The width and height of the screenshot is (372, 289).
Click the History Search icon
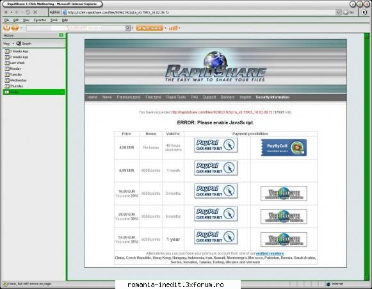19,44
